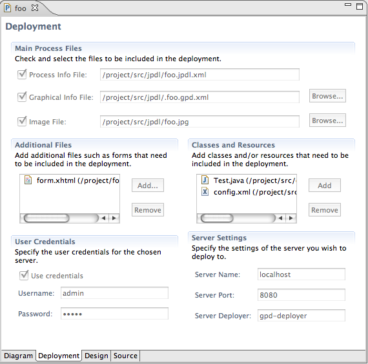Open the Source tab

coord(125,356)
